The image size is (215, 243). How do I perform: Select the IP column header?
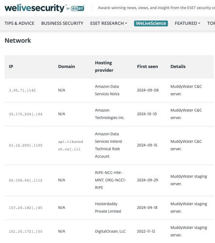point(11,67)
